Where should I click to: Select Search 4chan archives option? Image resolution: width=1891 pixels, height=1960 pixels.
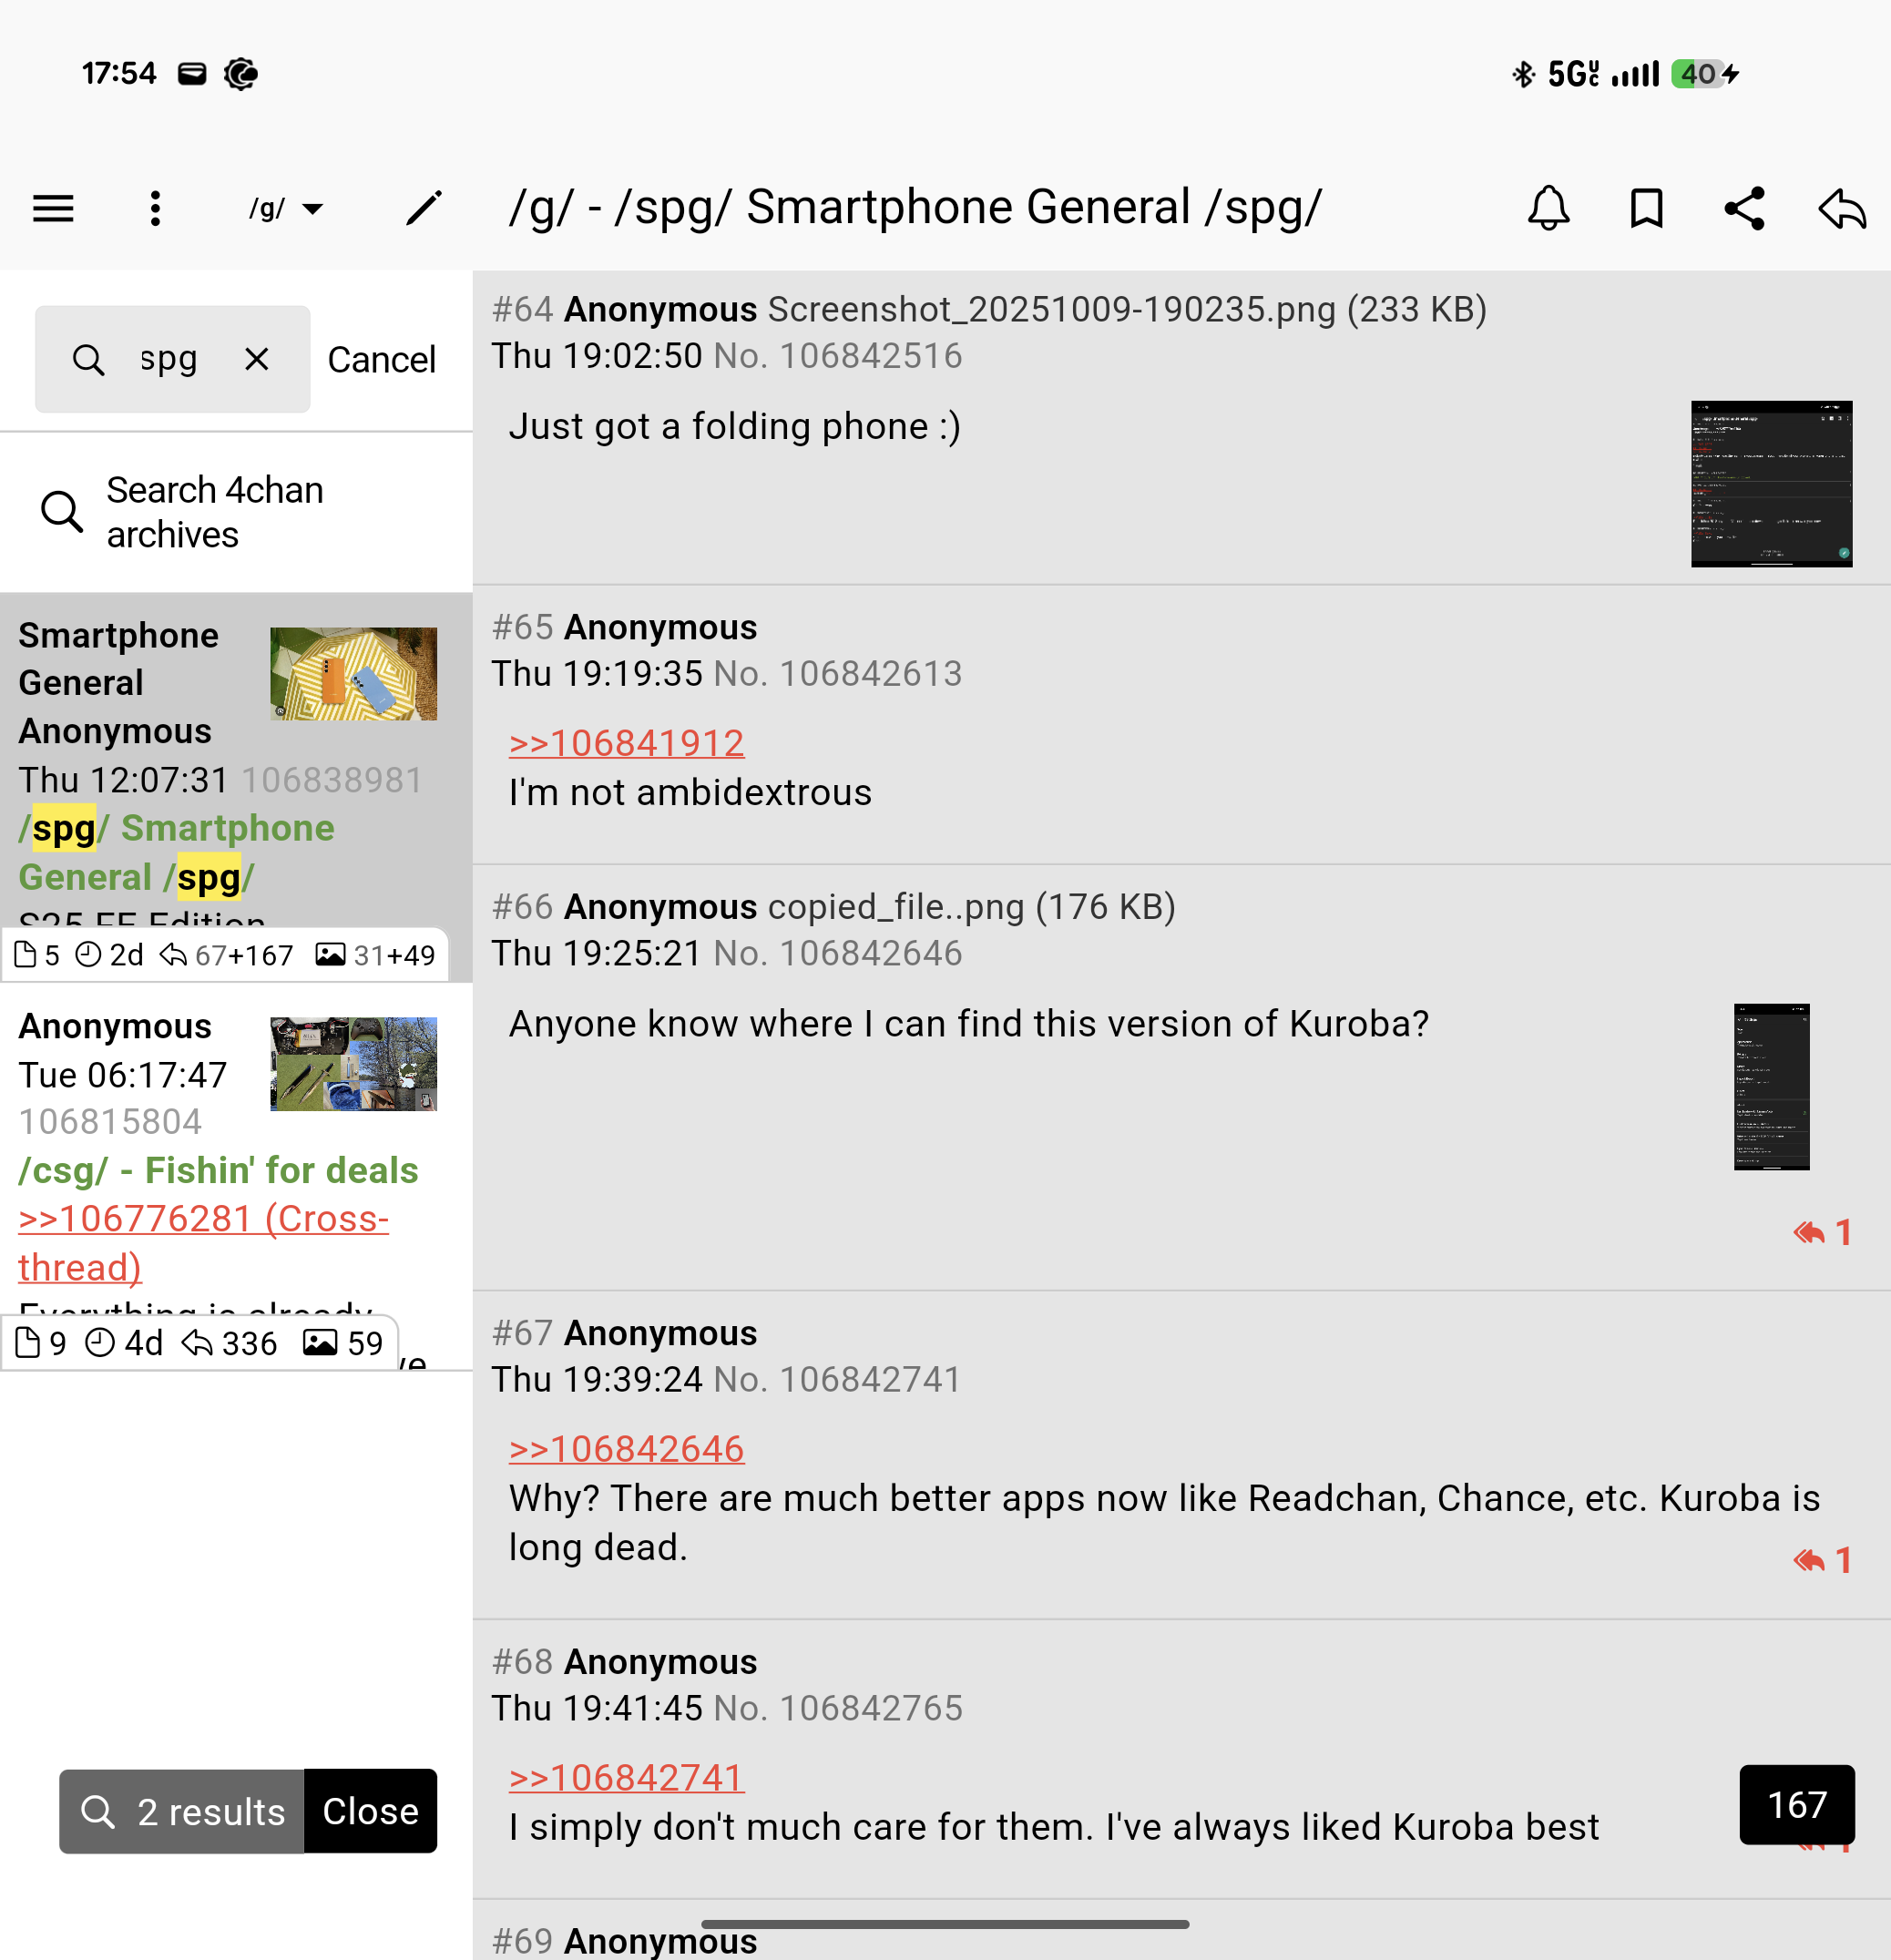coord(214,512)
